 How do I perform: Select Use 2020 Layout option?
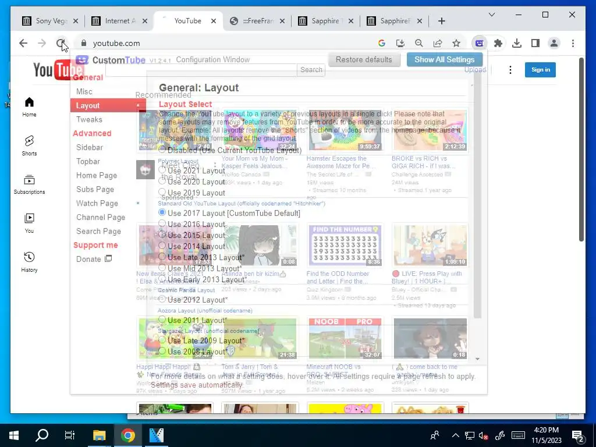tap(162, 181)
